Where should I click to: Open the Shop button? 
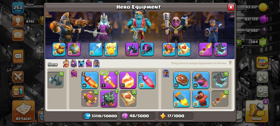point(257,111)
